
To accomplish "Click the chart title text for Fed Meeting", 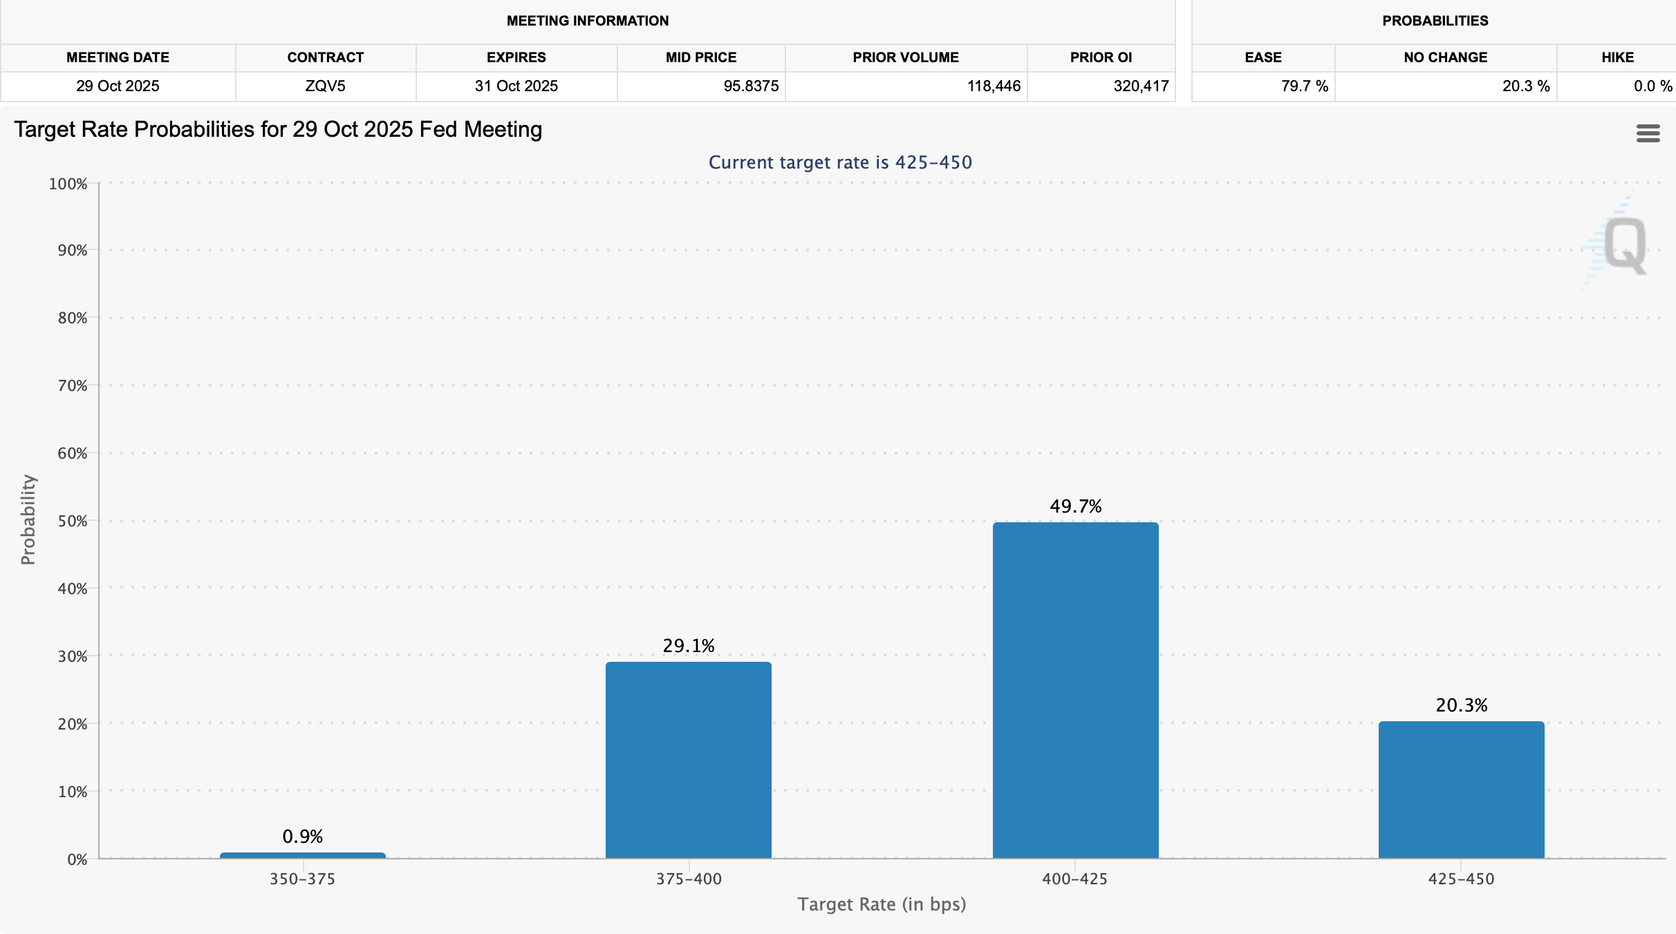I will point(278,129).
